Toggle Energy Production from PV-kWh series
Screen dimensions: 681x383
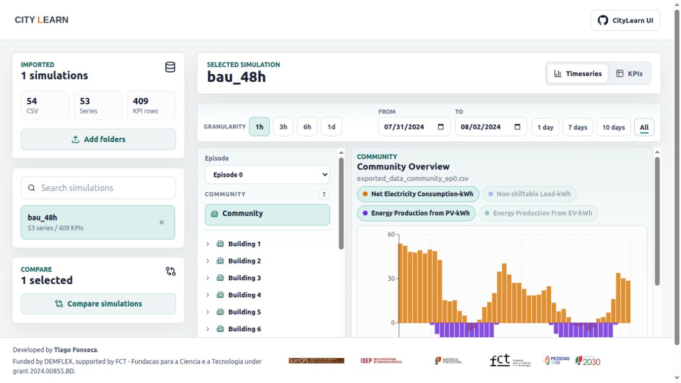[416, 213]
